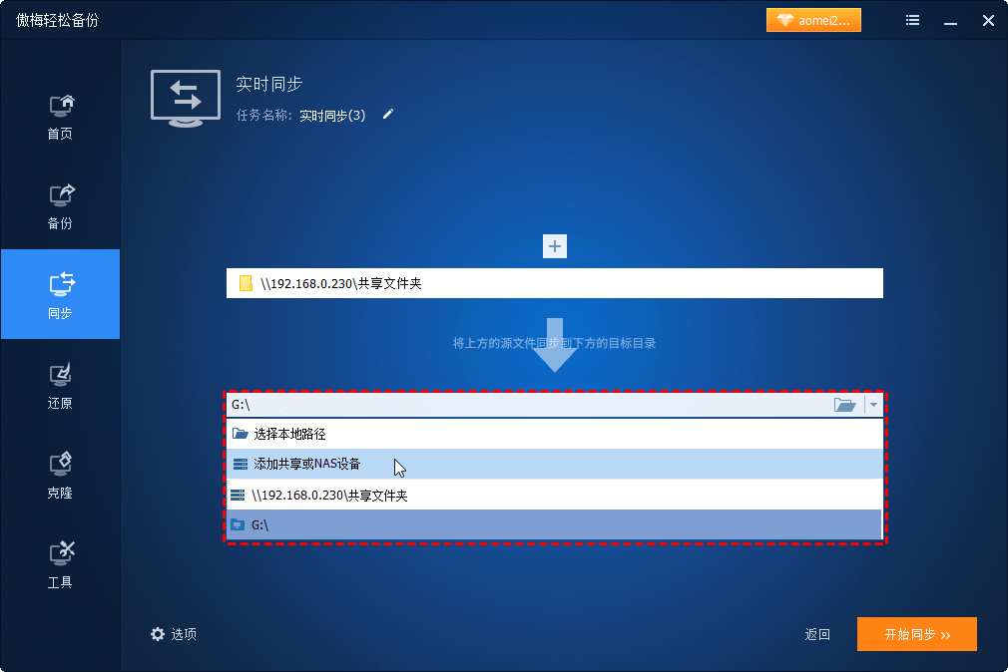The image size is (1008, 672).
Task: Open the Clone (克隆) sidebar section
Action: 60,476
